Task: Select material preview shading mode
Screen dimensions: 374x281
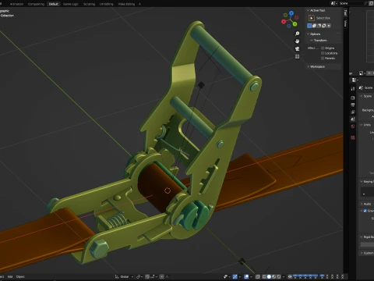Action: 273,276
